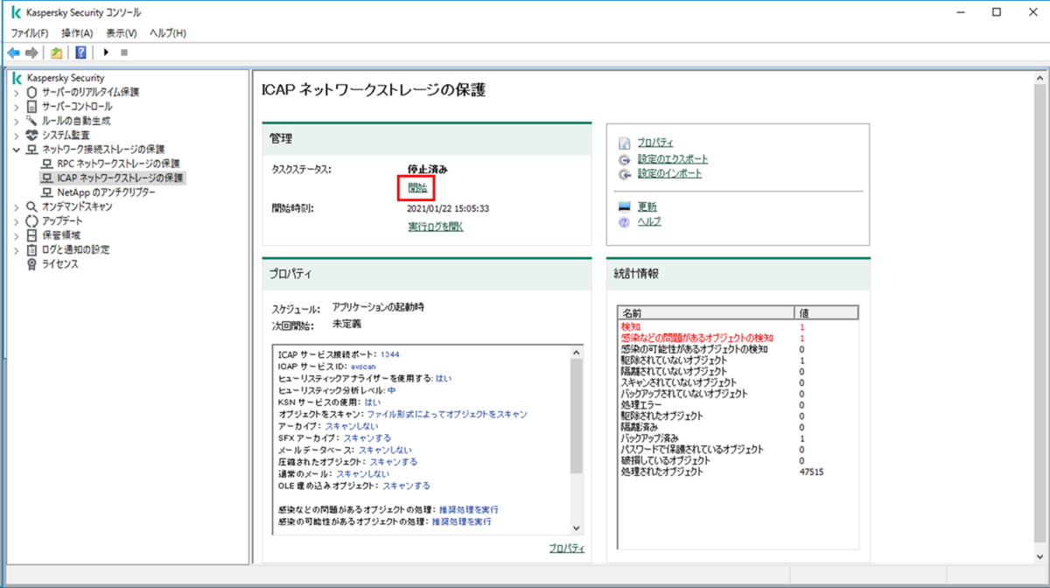
Task: Expand the サーバーのリアルタイム保護 tree node
Action: pyautogui.click(x=17, y=92)
